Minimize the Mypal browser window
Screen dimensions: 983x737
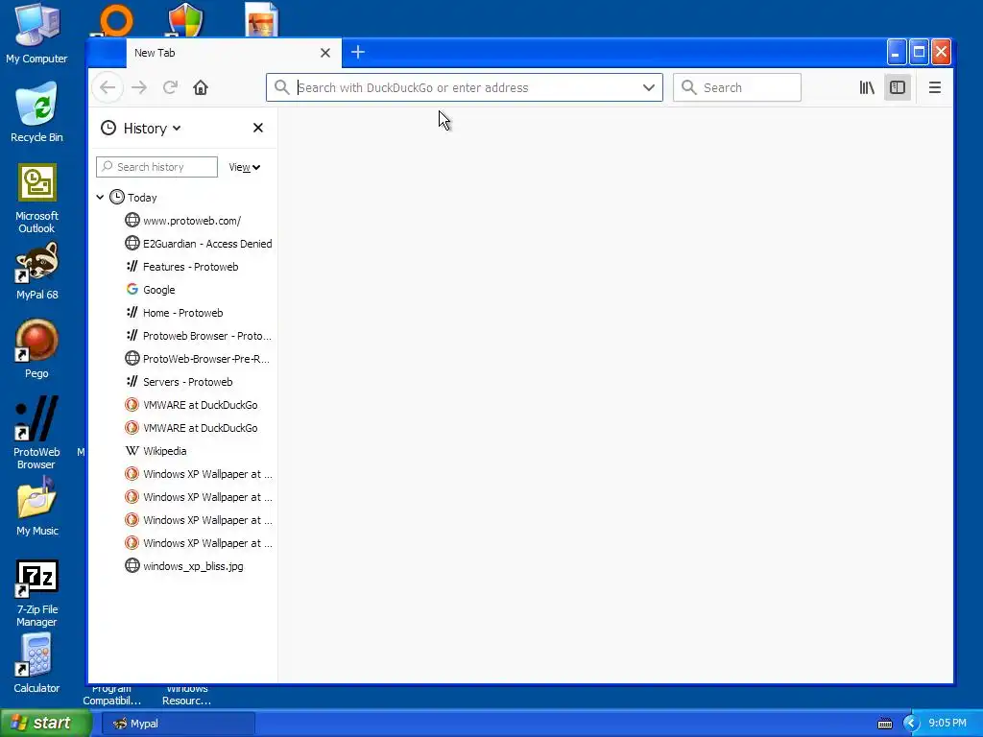(897, 52)
